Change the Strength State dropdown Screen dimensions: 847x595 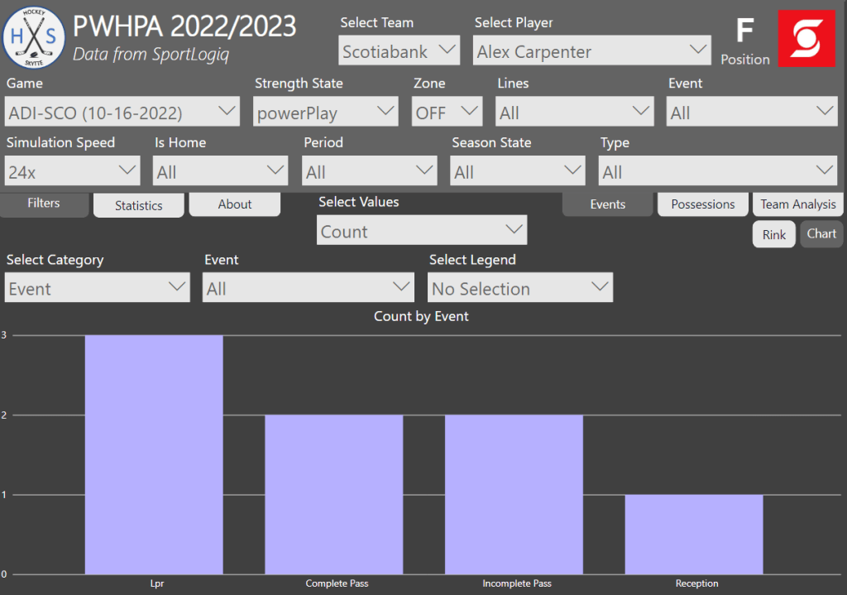[326, 112]
